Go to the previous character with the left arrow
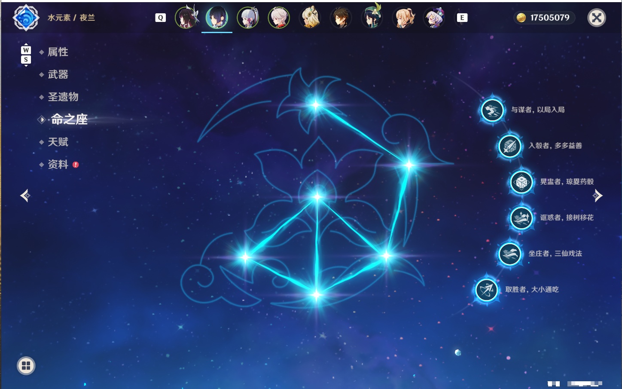 tap(25, 196)
